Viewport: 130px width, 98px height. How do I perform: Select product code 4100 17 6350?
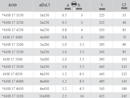tap(13, 74)
